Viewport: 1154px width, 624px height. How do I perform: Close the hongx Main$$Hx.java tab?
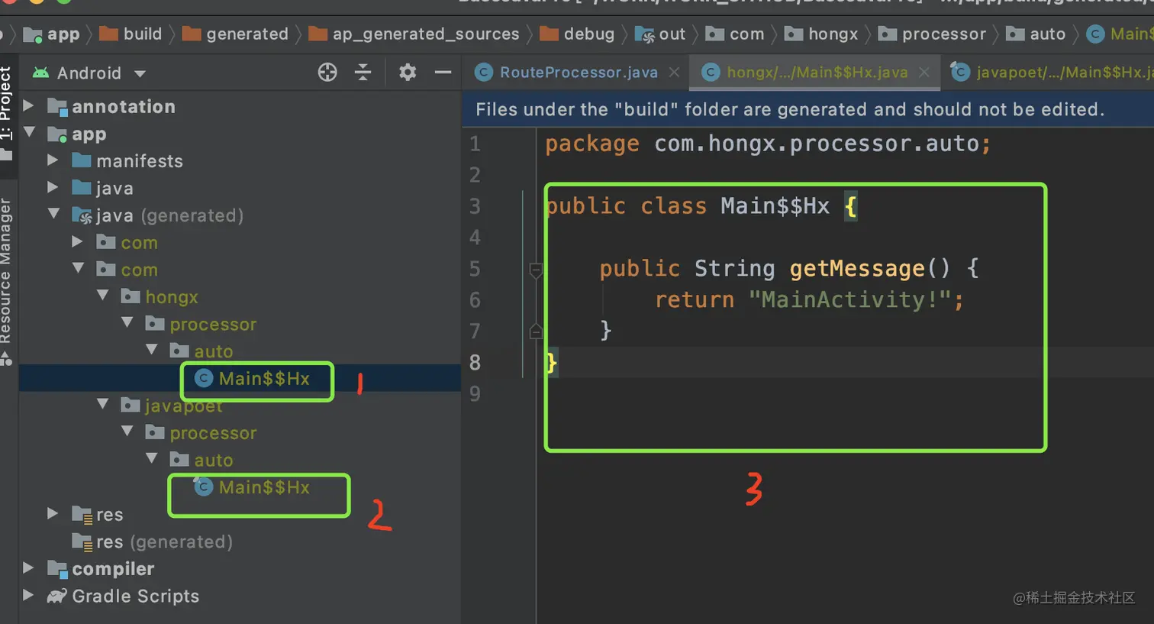pyautogui.click(x=924, y=73)
